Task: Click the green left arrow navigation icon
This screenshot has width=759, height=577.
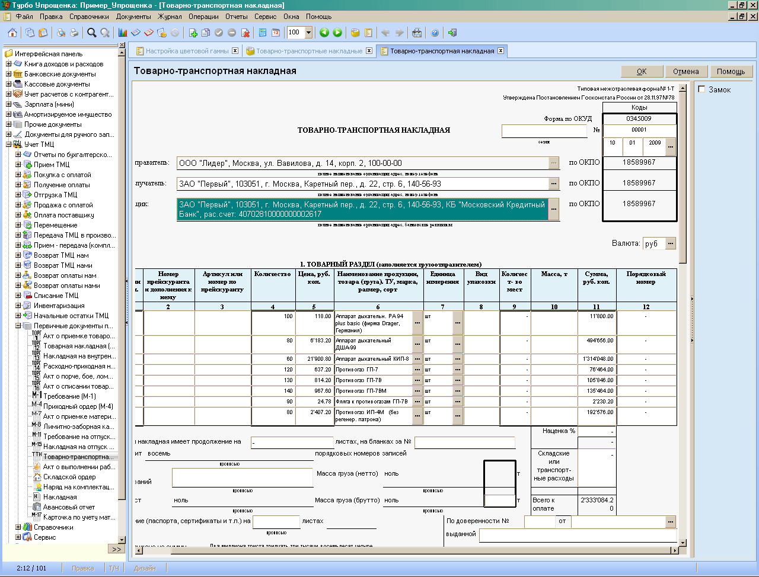Action: (324, 33)
